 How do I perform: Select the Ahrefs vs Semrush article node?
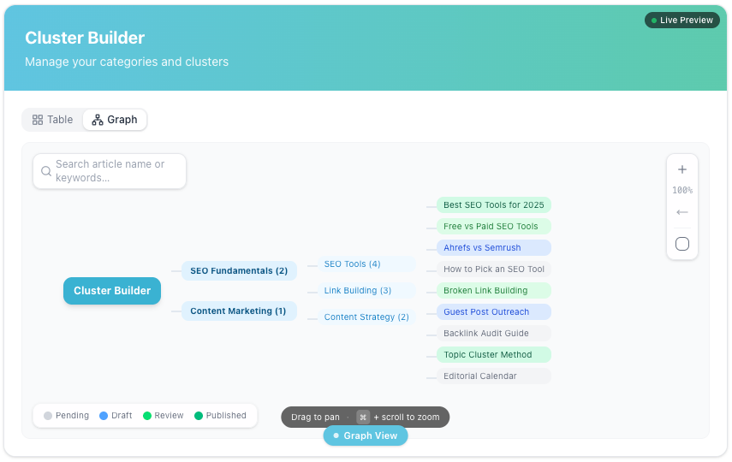[x=494, y=248]
